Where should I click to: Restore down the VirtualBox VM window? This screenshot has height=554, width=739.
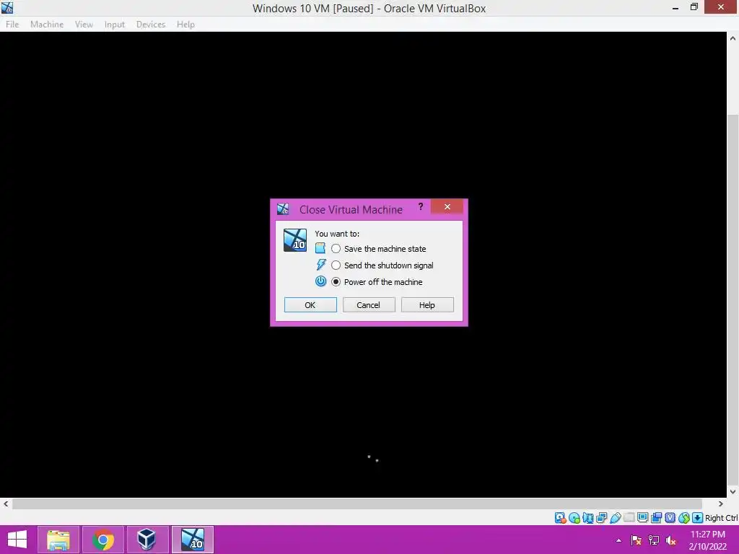tap(694, 7)
